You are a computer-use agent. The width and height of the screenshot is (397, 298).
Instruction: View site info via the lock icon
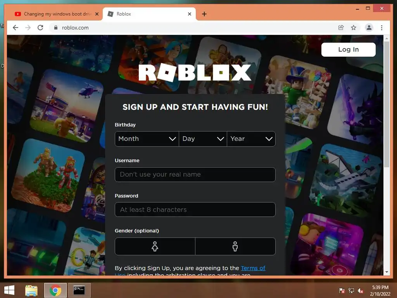click(x=56, y=28)
